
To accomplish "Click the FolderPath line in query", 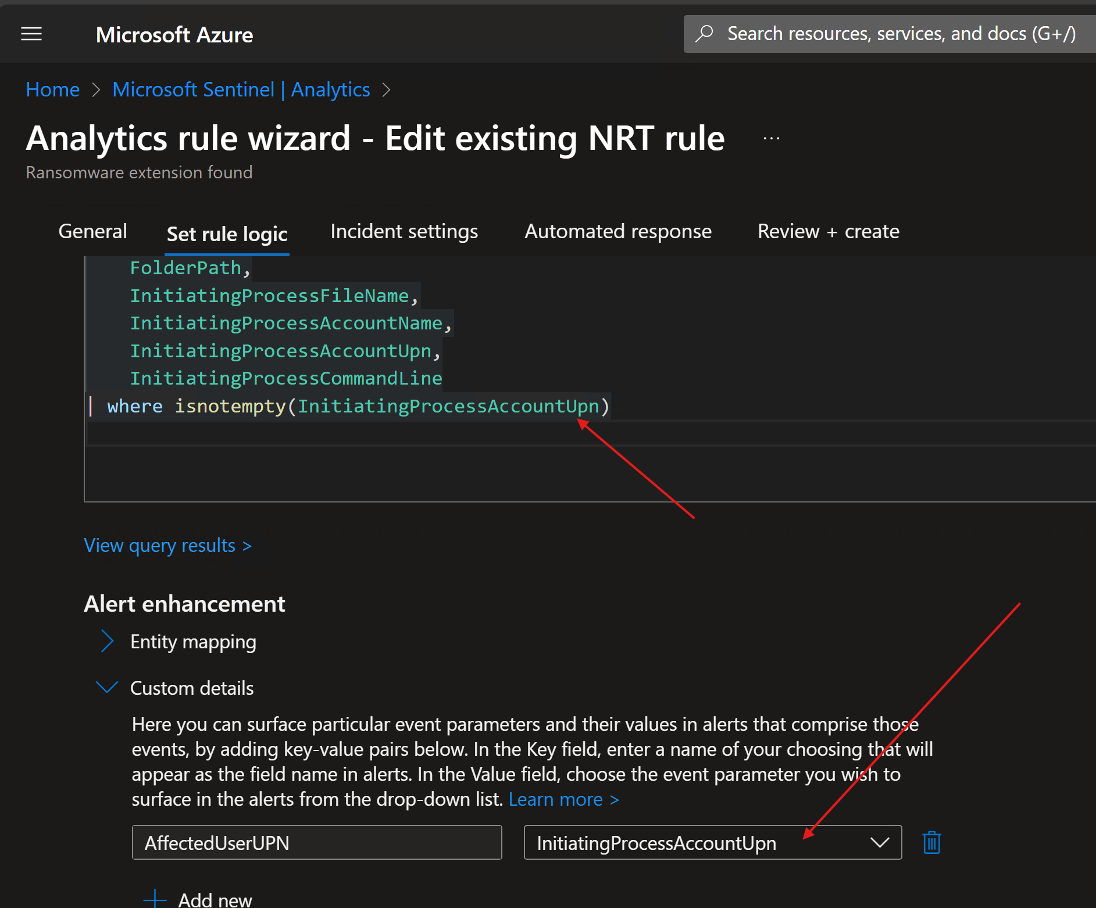I will pos(190,268).
